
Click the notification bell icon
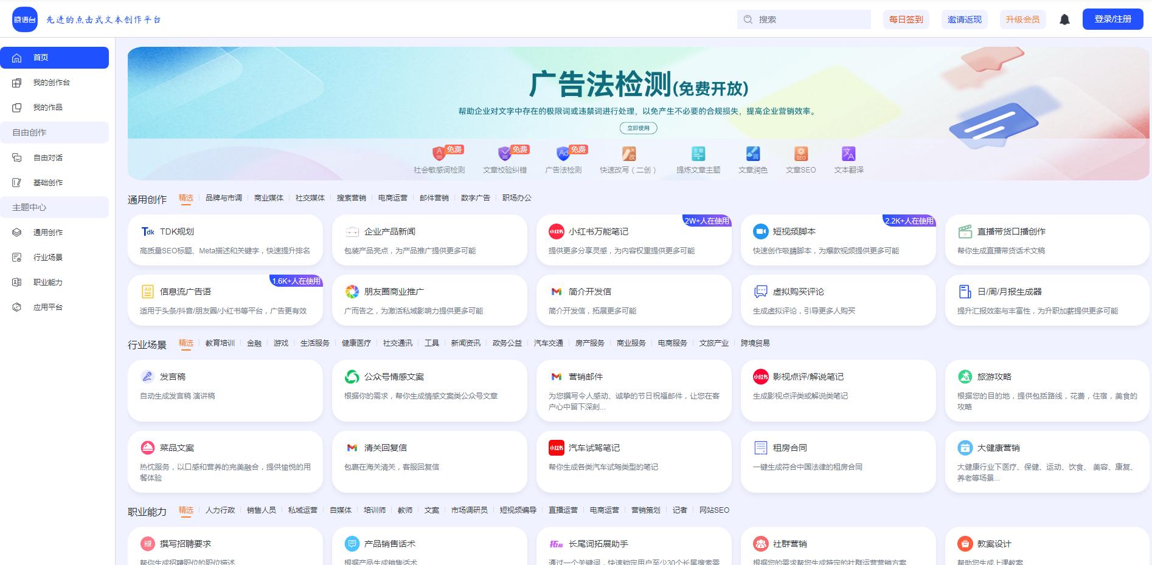(x=1064, y=19)
